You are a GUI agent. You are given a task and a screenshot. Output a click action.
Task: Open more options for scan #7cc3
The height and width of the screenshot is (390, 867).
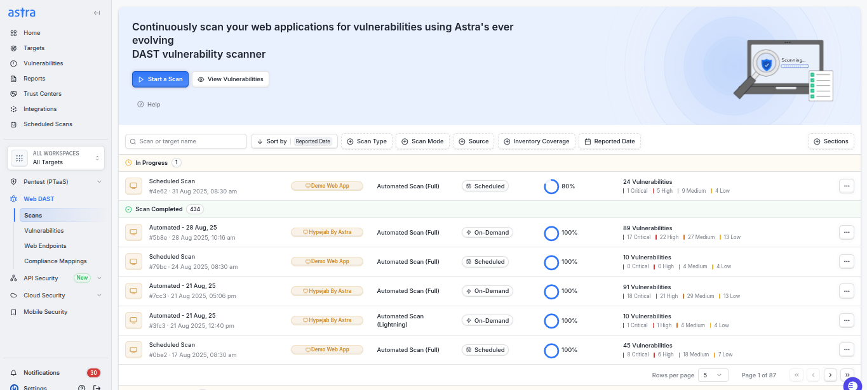pos(846,290)
